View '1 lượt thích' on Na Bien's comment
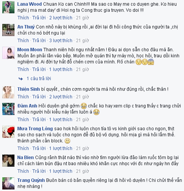 61,171
